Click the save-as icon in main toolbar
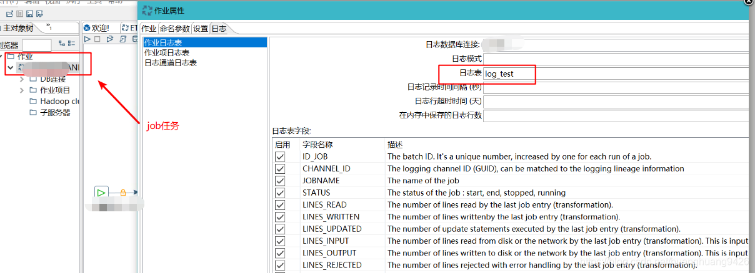The image size is (755, 273). (39, 14)
